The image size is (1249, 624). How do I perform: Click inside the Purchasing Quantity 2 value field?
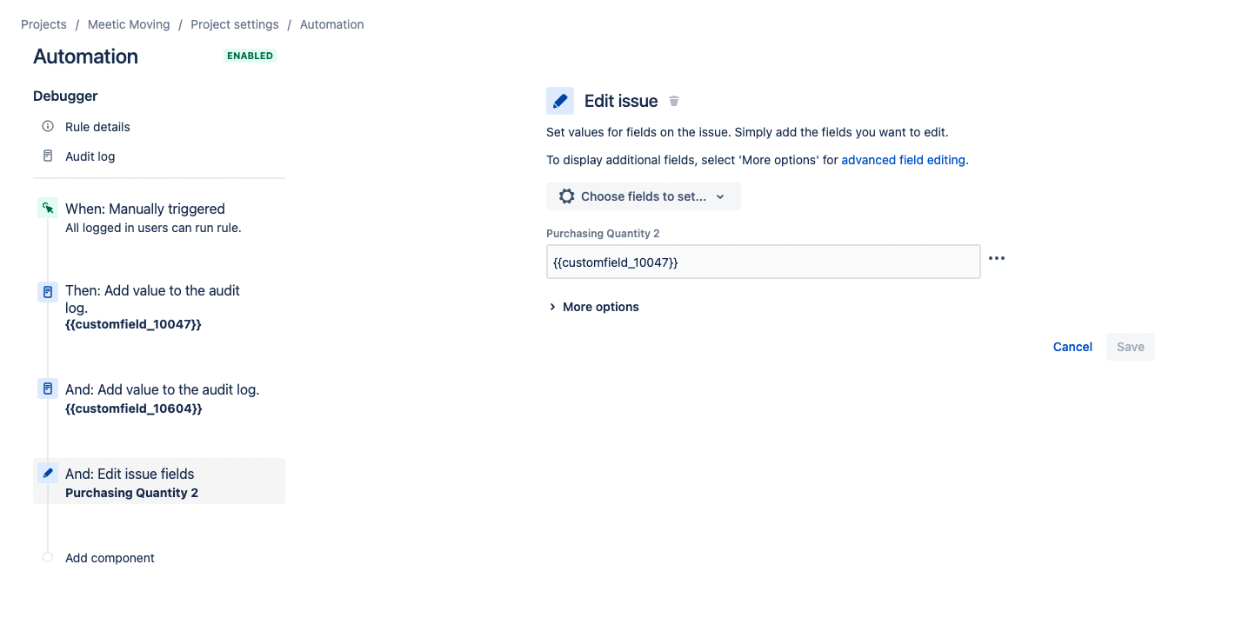763,262
